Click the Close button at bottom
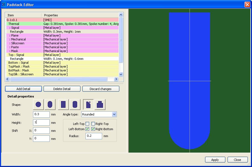The height and width of the screenshot is (167, 252). (x=237, y=160)
